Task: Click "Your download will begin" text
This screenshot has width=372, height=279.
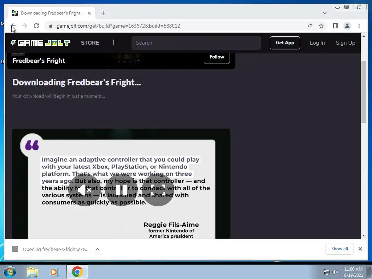Action: tap(58, 96)
